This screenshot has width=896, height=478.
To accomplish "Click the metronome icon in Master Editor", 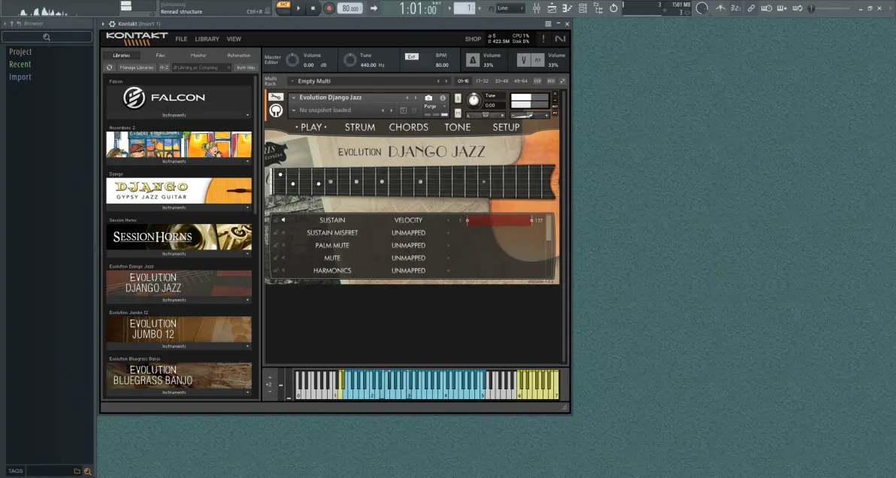I will (473, 60).
